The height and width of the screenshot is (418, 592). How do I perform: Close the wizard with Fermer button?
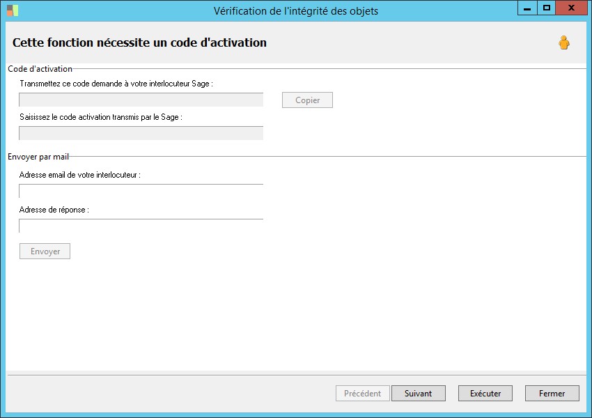(552, 394)
